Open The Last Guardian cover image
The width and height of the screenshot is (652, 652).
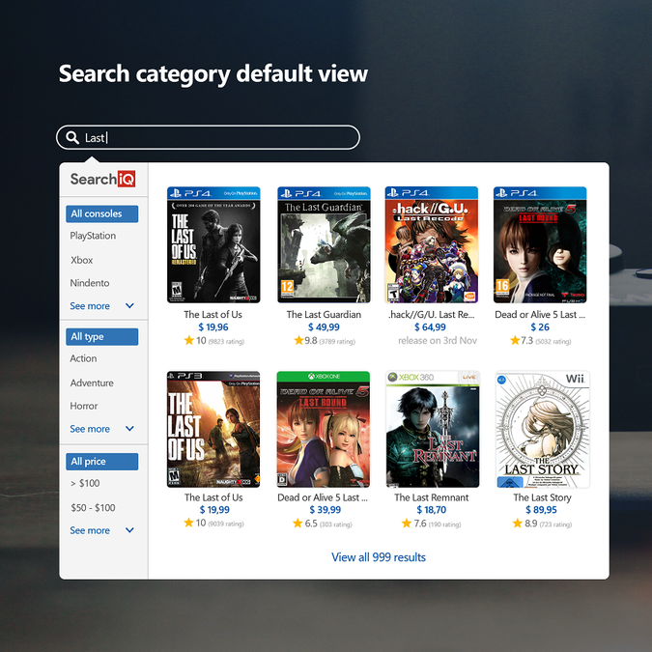point(324,244)
